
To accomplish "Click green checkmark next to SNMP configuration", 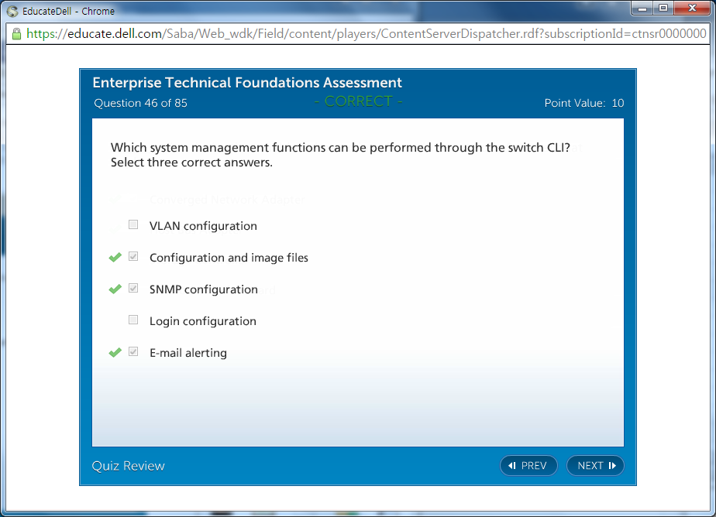I will [x=115, y=289].
